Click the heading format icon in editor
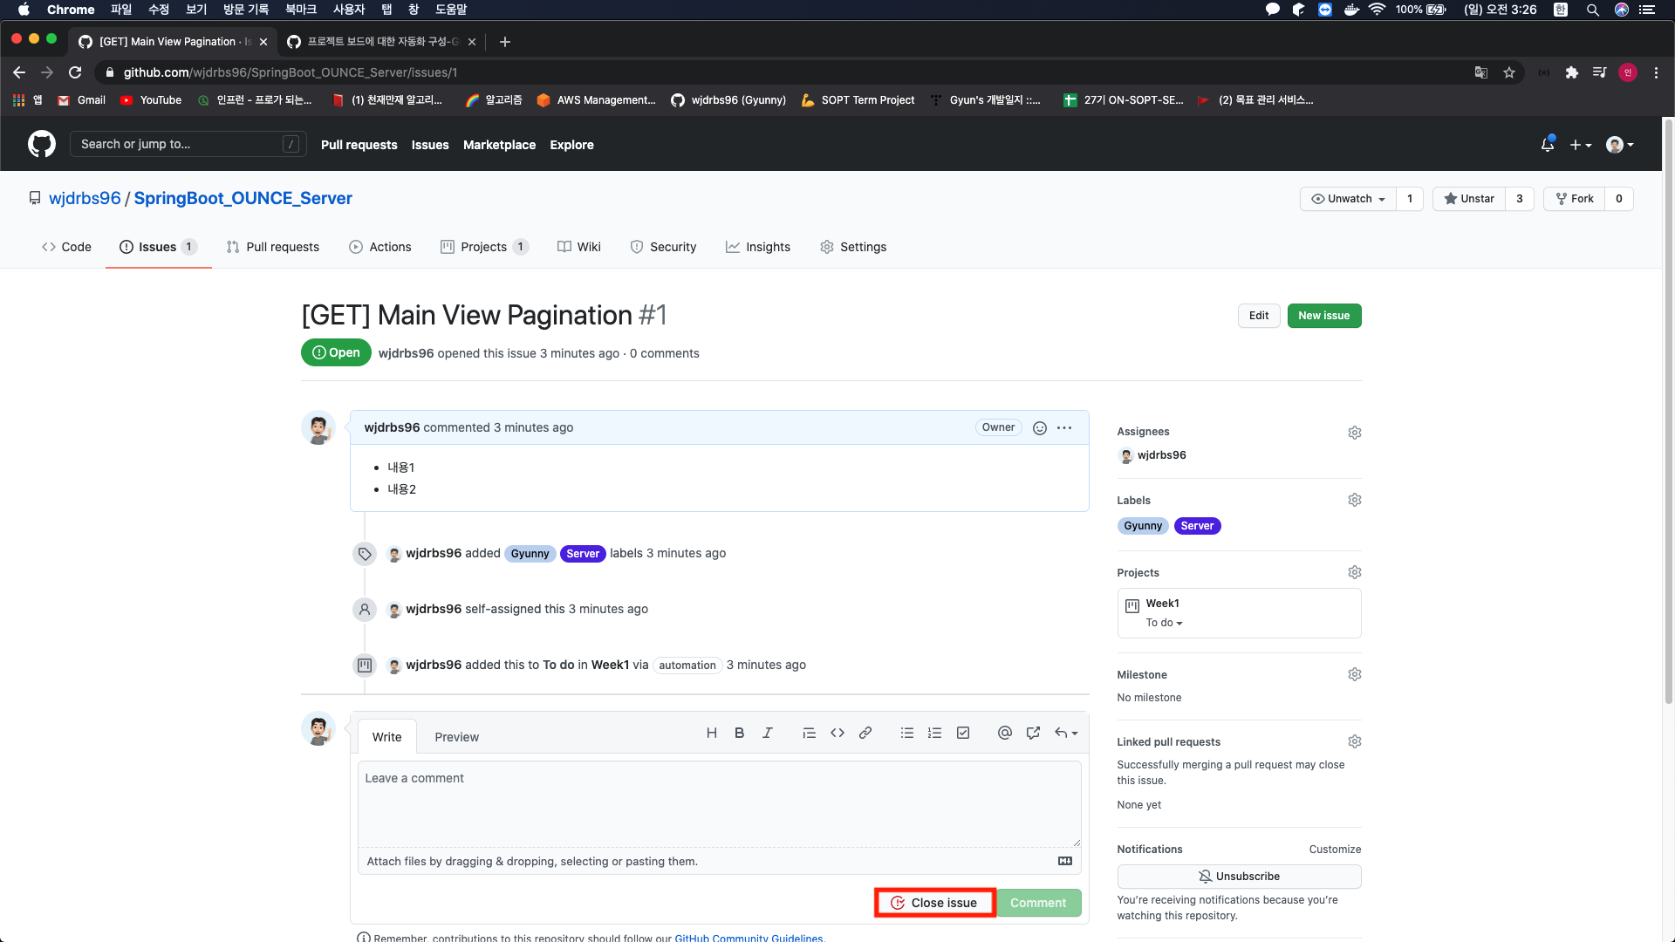This screenshot has height=942, width=1675. (x=712, y=734)
